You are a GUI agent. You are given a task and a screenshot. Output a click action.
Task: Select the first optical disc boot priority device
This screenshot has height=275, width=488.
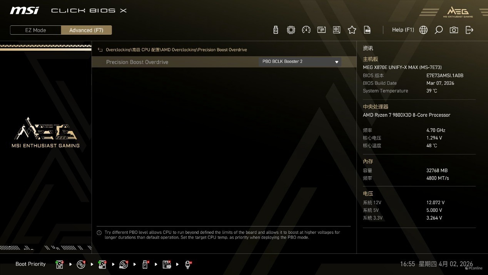(81, 264)
